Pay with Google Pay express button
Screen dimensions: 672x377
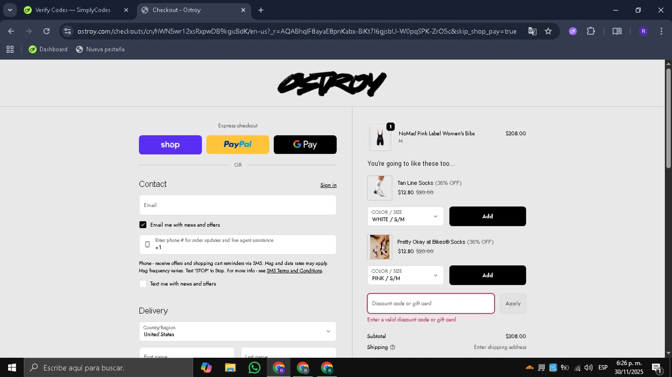coord(305,144)
